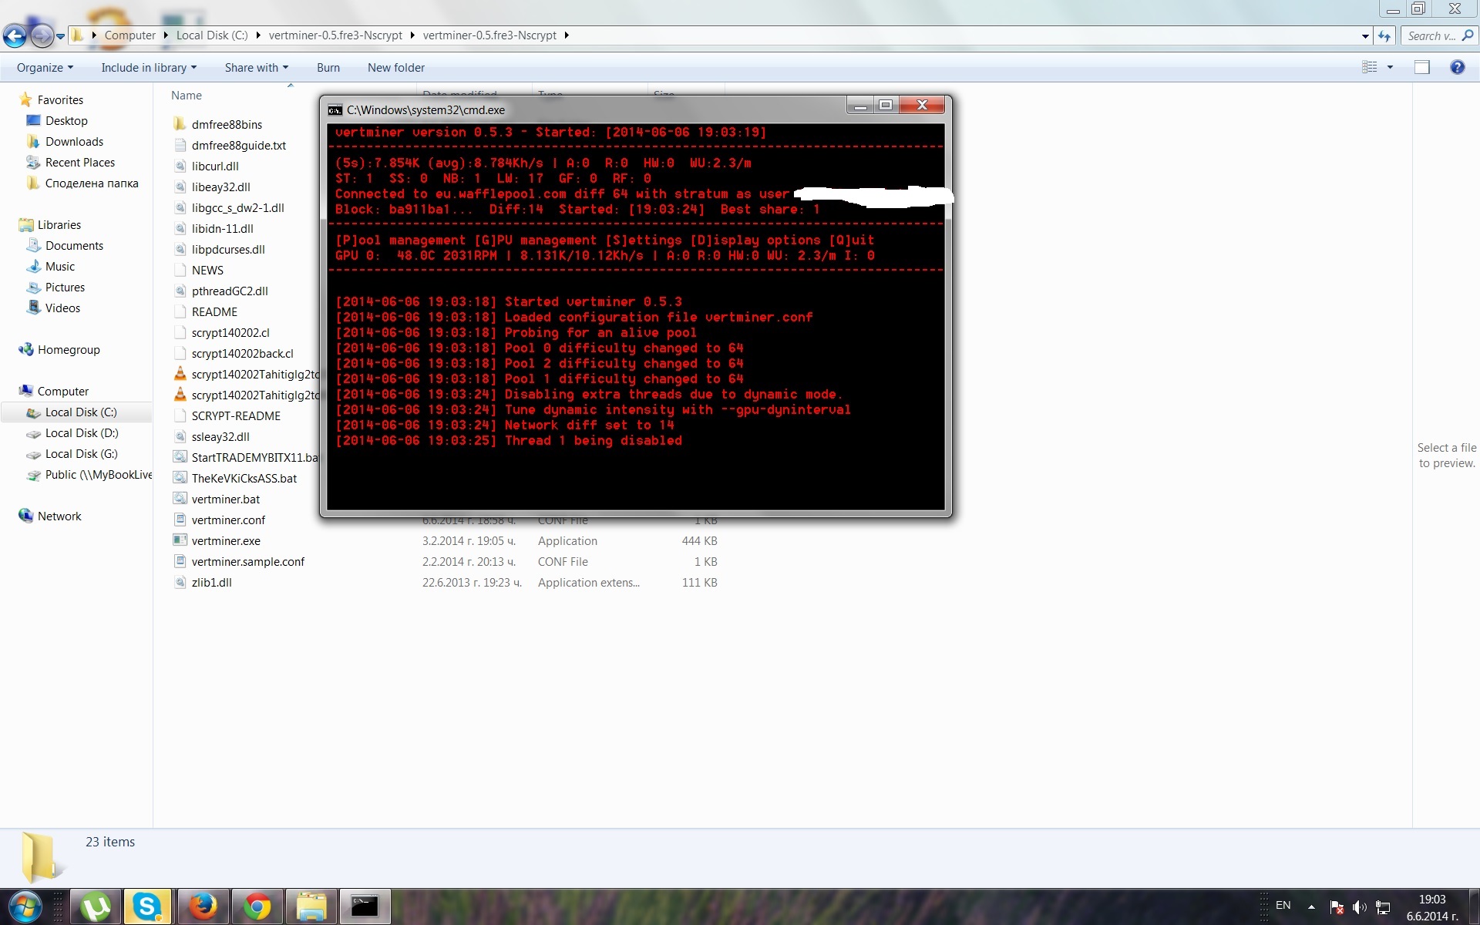The height and width of the screenshot is (925, 1480).
Task: Launch Chrome from the taskbar
Action: [257, 906]
